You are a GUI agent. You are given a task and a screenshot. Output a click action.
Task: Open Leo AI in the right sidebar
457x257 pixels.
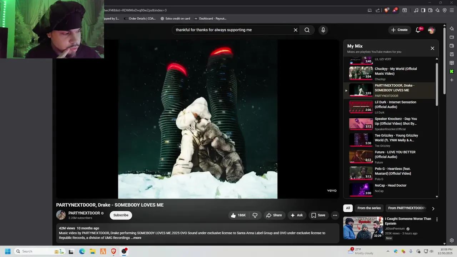(x=452, y=29)
